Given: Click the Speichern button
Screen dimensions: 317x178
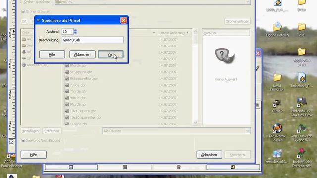Looking at the screenshot, I should [x=238, y=155].
